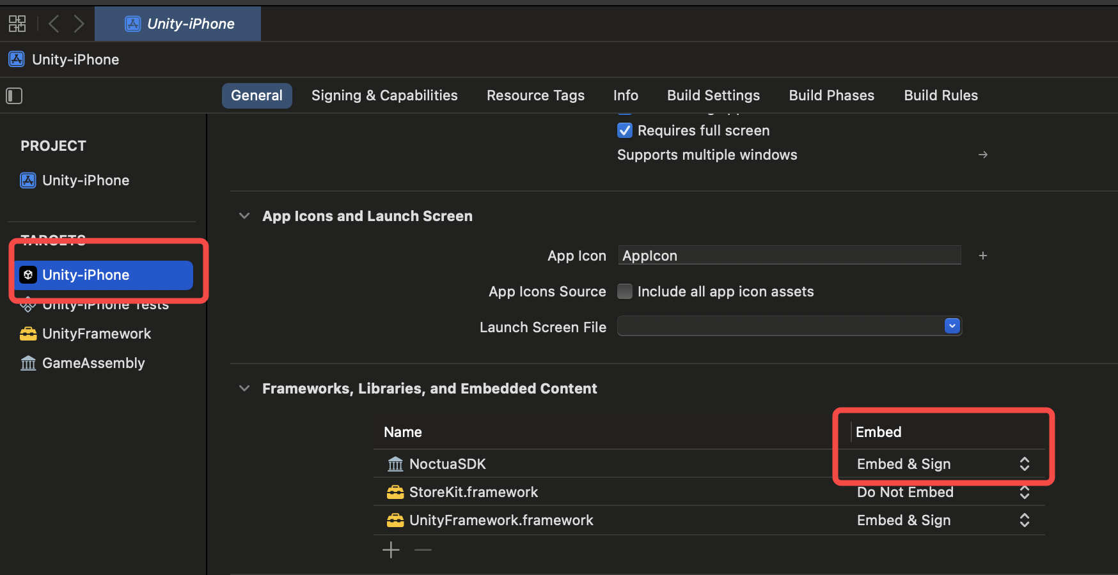Open the Resource Tags tab

[x=535, y=95]
